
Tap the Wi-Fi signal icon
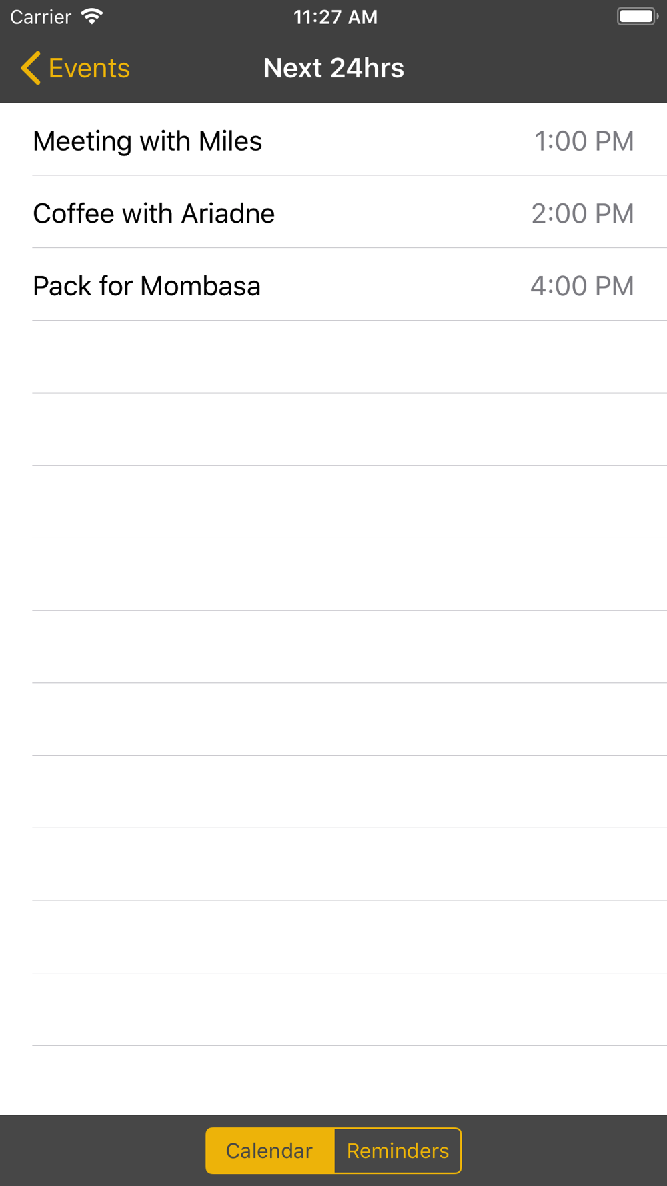92,17
